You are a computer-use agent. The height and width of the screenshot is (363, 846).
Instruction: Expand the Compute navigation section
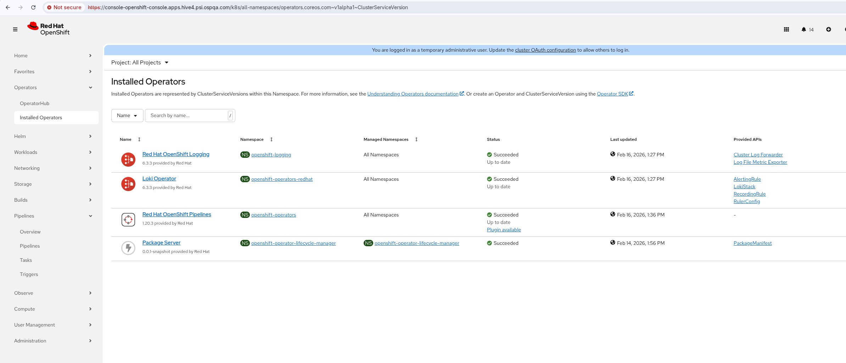[53, 309]
